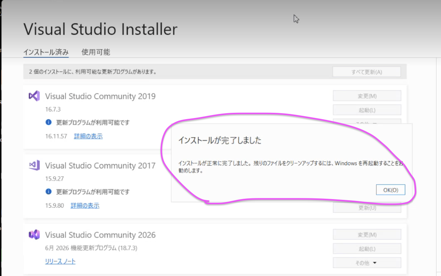Image resolution: width=441 pixels, height=276 pixels.
Task: Click the info icon under Visual Studio 2019
Action: [x=48, y=122]
